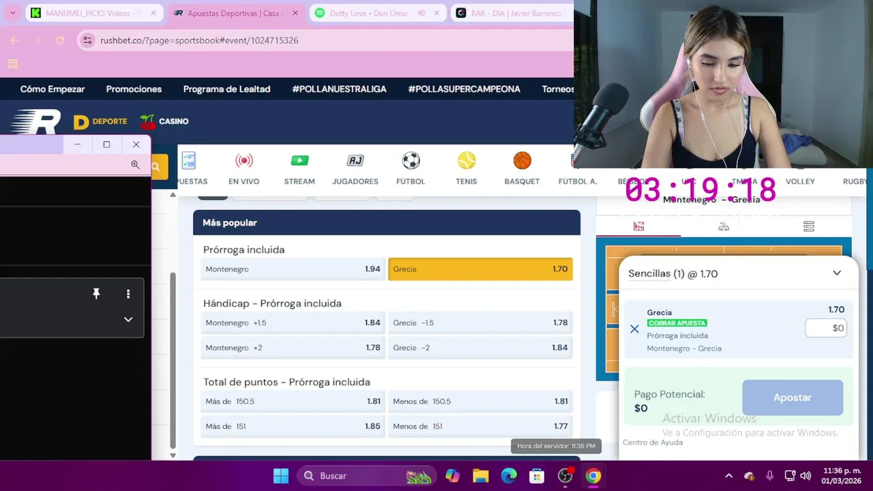The width and height of the screenshot is (873, 491).
Task: Click the browser back arrow
Action: [14, 40]
